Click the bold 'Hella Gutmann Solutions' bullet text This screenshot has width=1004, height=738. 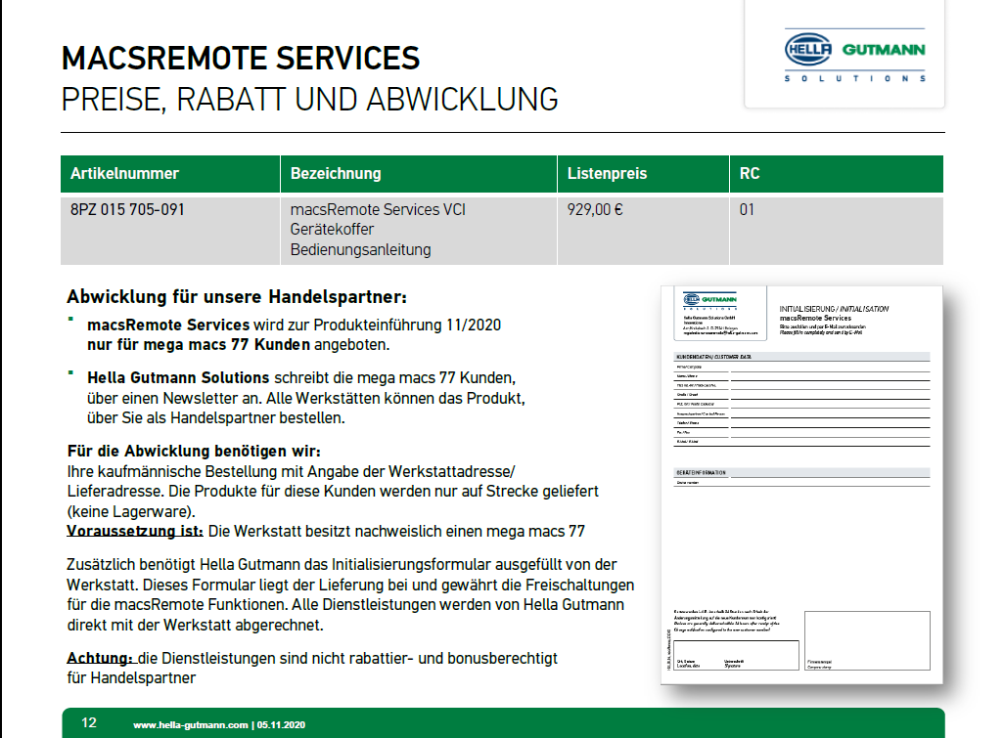pyautogui.click(x=178, y=378)
